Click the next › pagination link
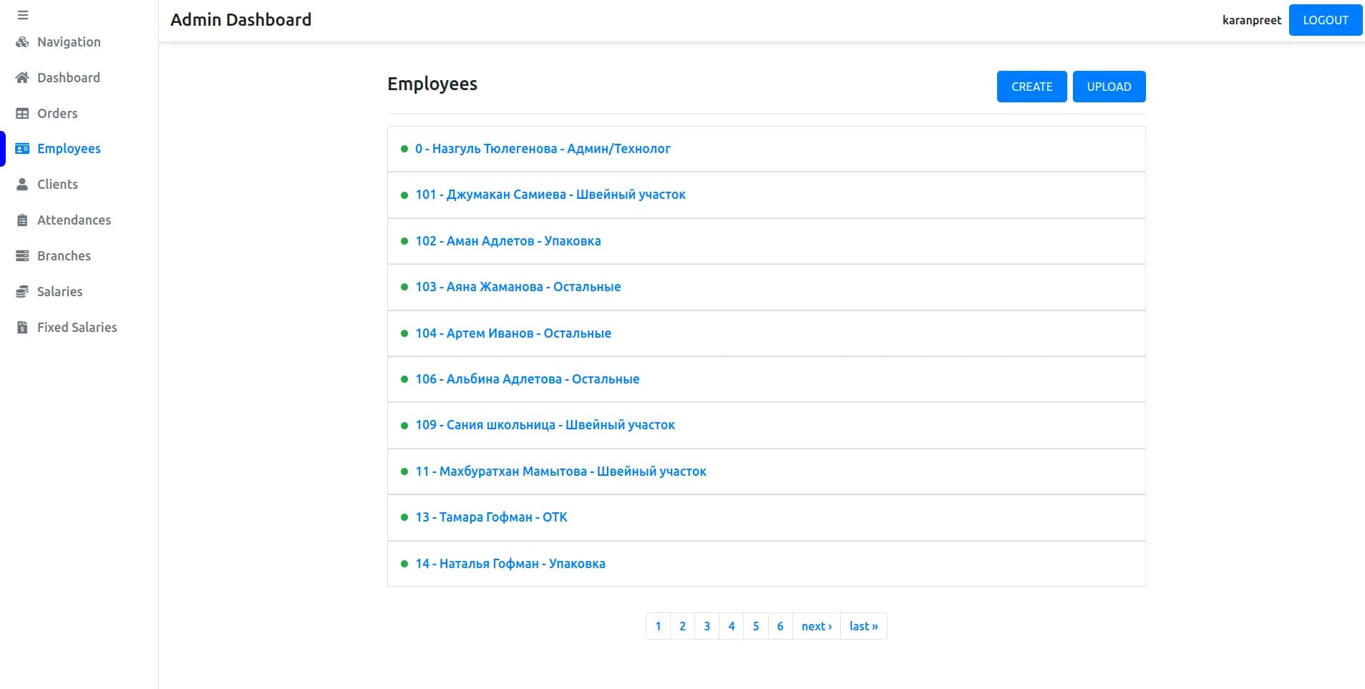 817,626
